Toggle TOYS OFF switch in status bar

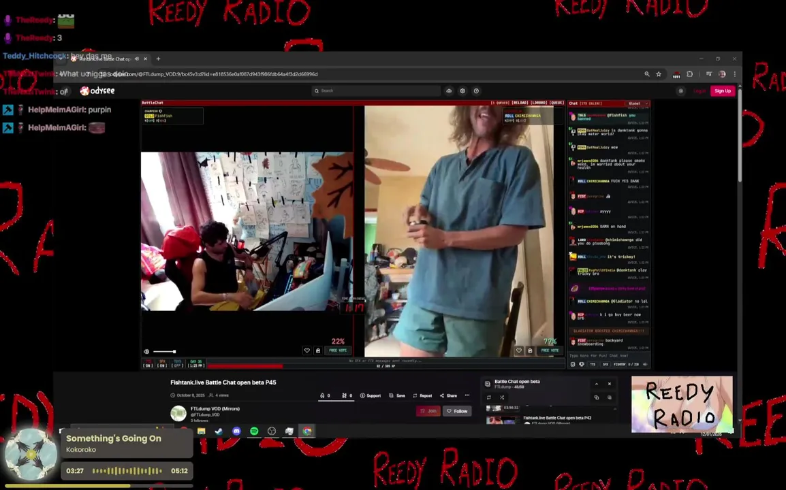tap(178, 363)
